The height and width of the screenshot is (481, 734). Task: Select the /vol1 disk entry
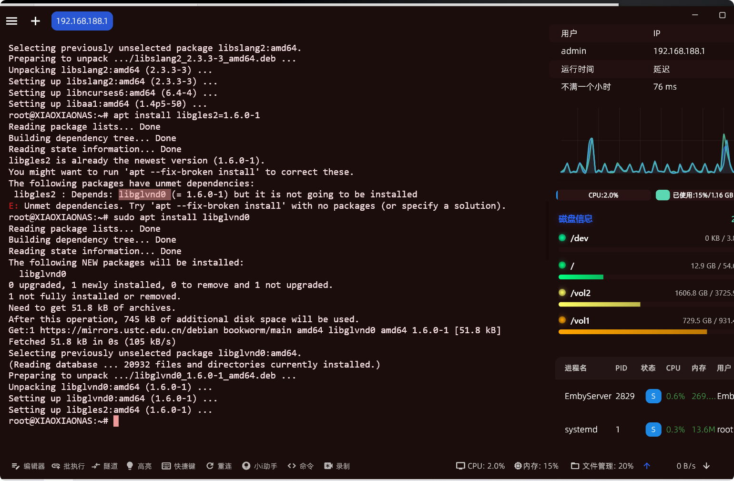point(580,321)
